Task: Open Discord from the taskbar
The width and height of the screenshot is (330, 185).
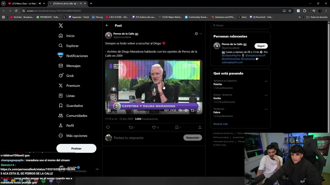Action: [x=51, y=181]
